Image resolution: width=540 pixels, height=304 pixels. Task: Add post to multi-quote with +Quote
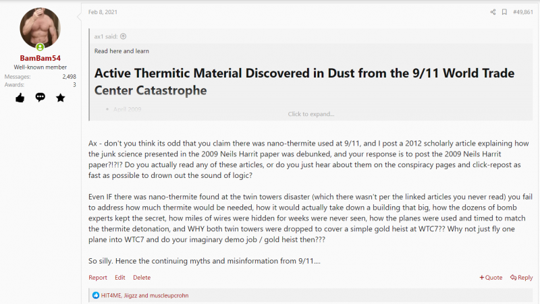491,278
